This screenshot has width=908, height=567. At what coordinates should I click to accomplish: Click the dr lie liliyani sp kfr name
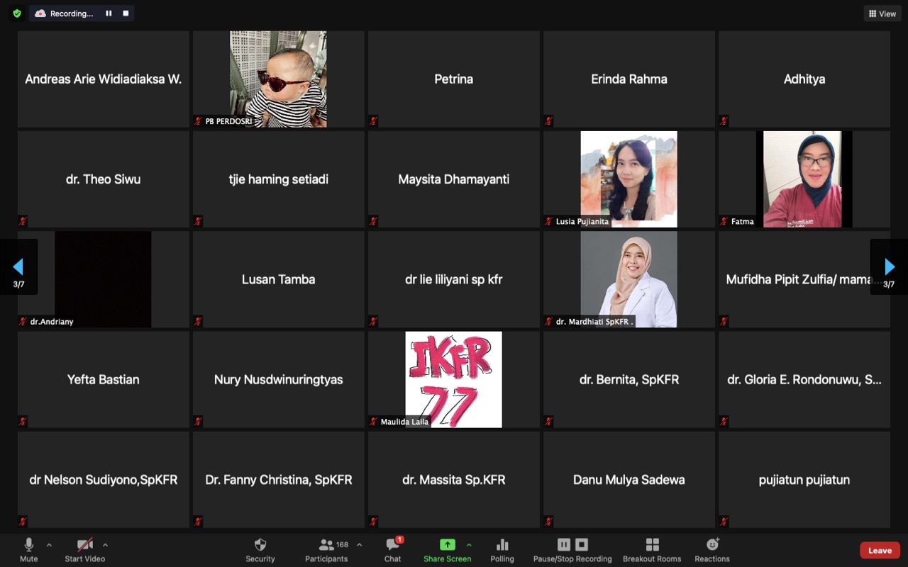click(x=454, y=279)
